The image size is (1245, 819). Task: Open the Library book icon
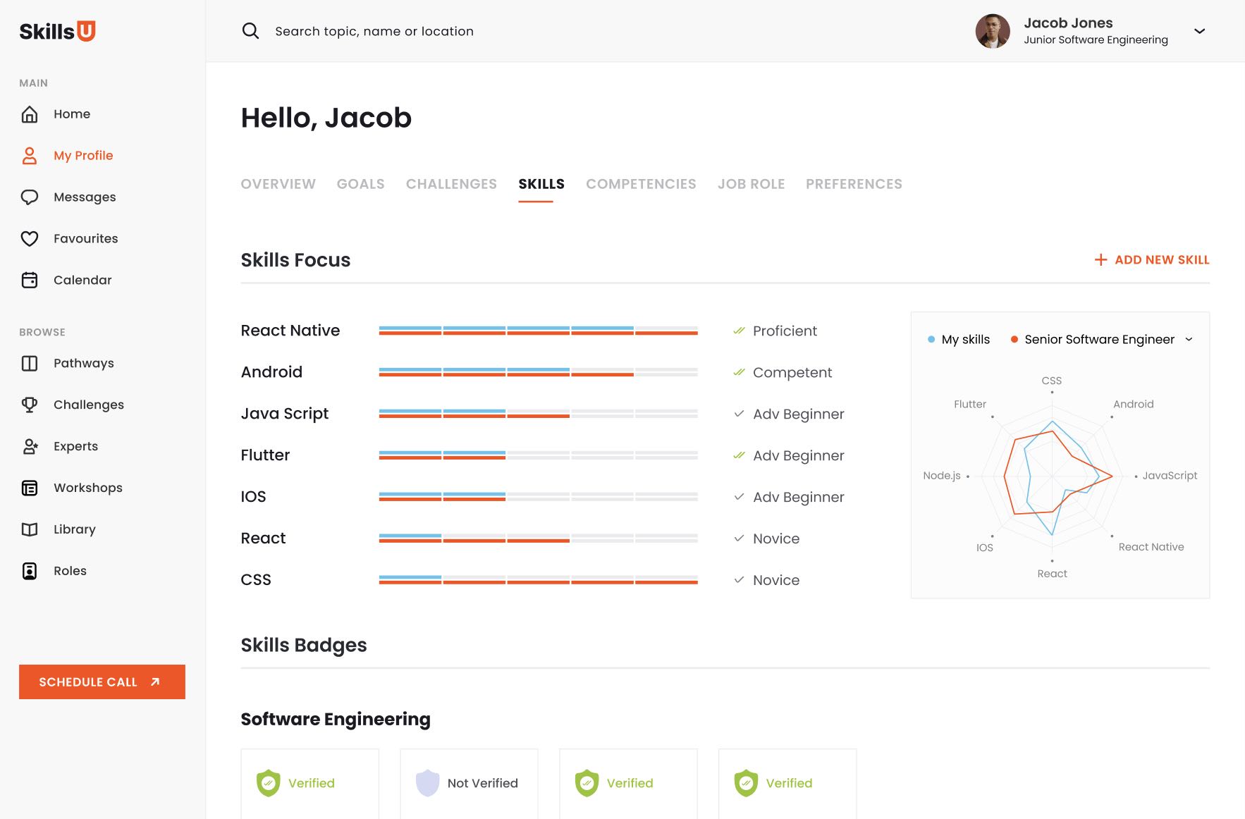point(30,529)
